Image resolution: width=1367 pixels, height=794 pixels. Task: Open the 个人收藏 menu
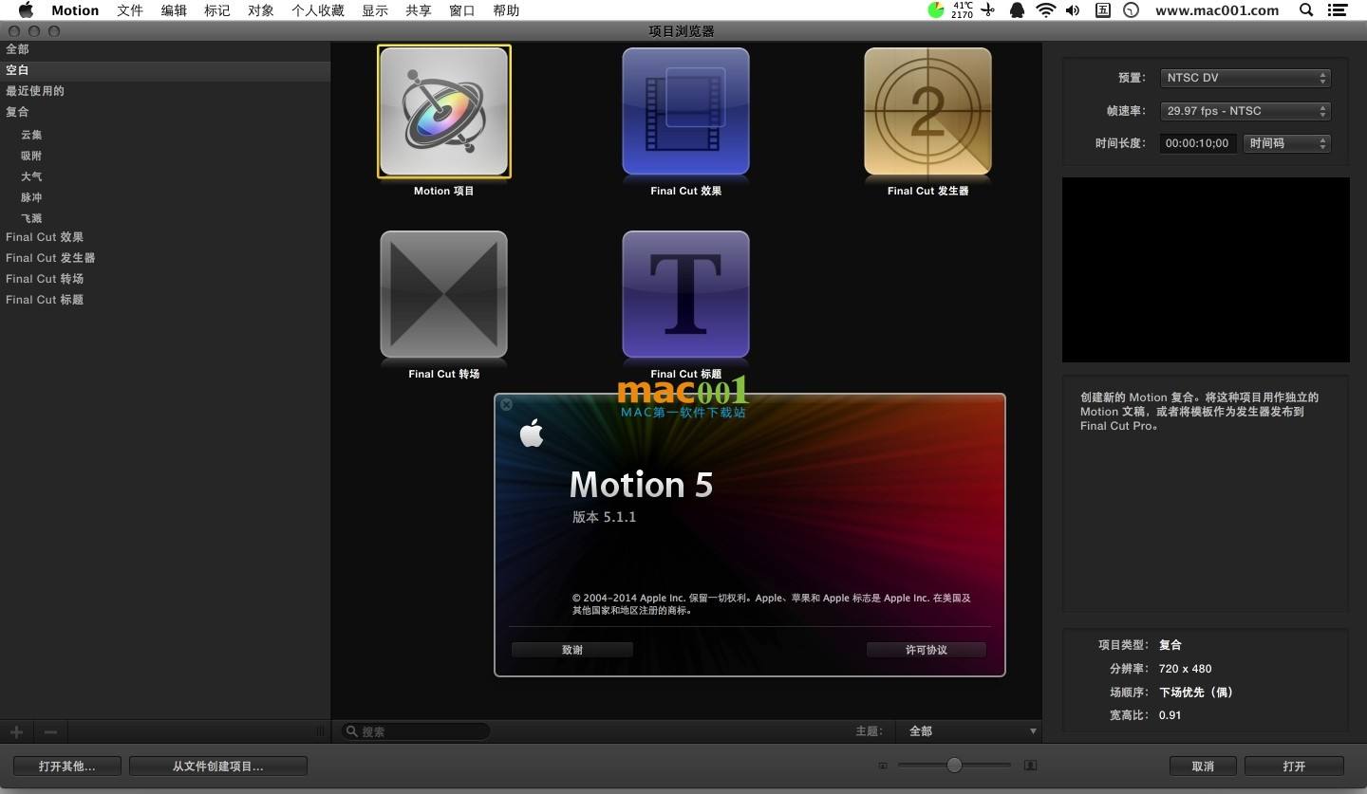[318, 10]
